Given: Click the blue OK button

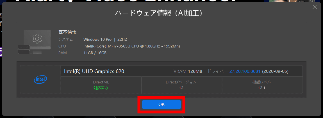Looking at the screenshot, I should (161, 105).
